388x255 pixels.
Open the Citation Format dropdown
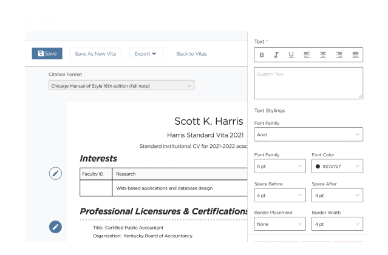pyautogui.click(x=121, y=86)
